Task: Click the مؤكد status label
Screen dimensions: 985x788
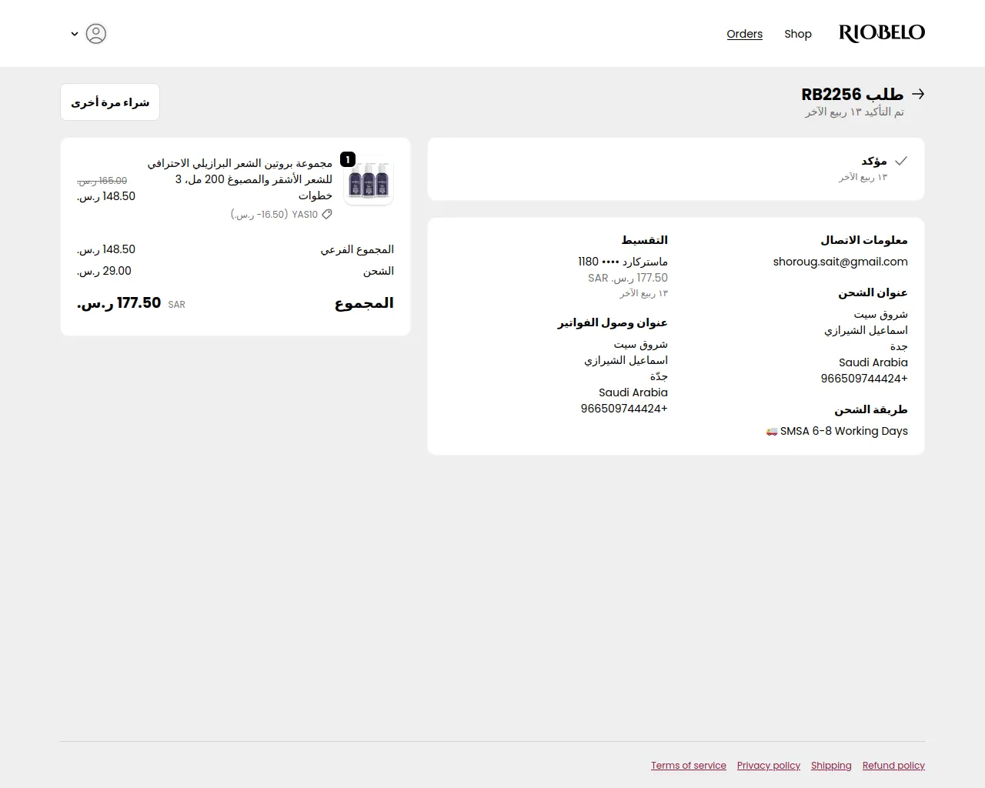Action: (x=874, y=161)
